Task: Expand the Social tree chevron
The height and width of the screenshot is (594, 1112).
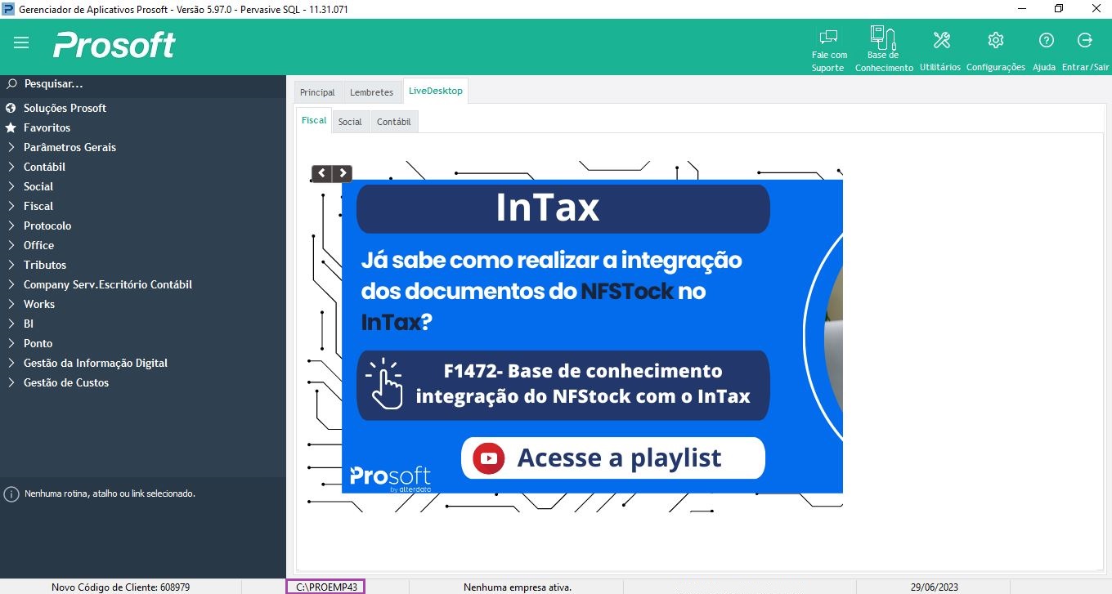Action: [11, 186]
